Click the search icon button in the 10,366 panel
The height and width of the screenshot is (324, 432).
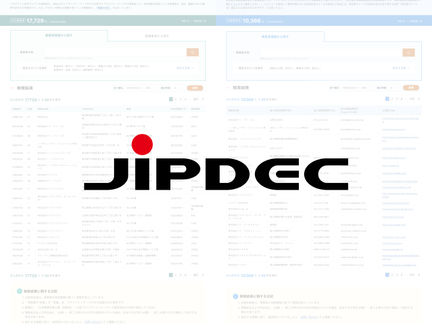(409, 52)
